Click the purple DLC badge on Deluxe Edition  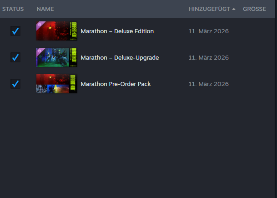(x=40, y=25)
